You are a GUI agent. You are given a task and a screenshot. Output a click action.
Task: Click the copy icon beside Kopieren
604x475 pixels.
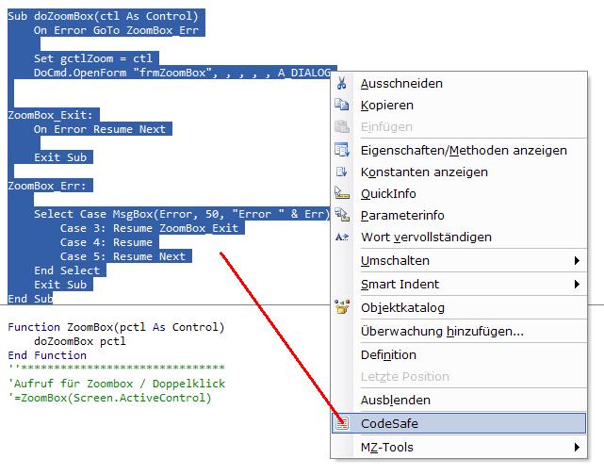point(342,106)
